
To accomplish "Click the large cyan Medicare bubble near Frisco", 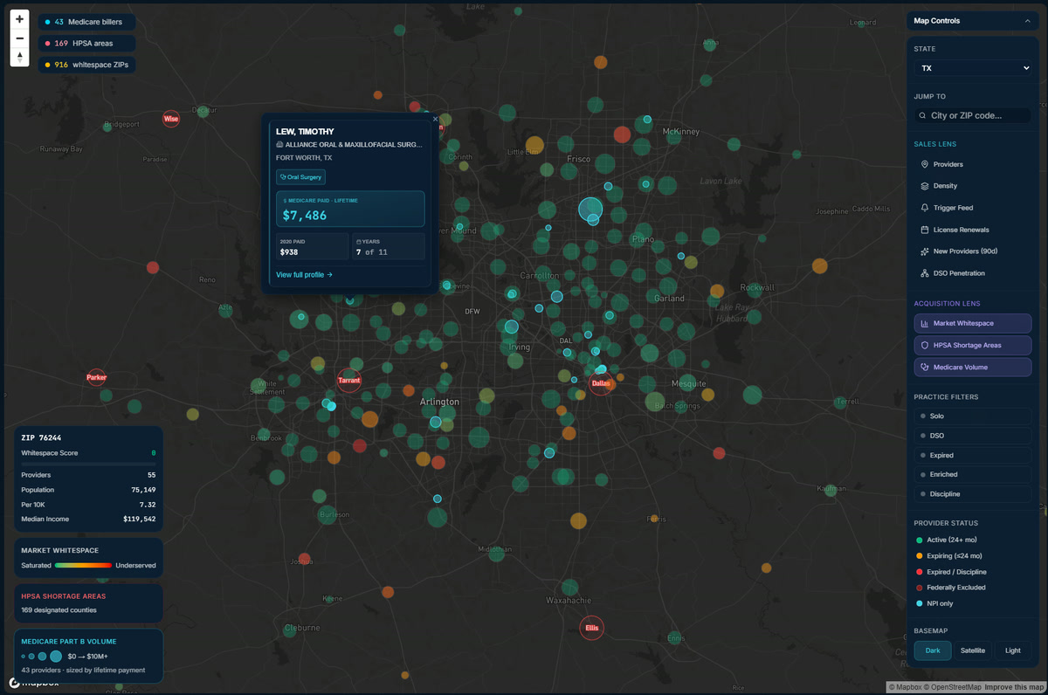I will click(x=590, y=210).
